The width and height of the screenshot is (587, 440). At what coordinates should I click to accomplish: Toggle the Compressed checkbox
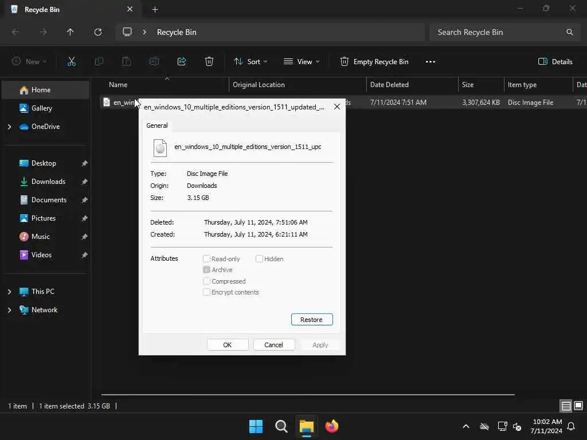coord(206,281)
